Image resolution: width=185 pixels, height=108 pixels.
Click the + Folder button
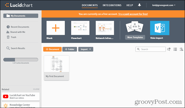(x=70, y=49)
